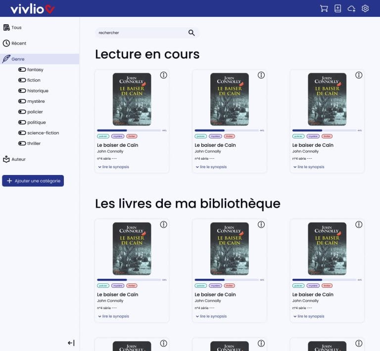Screen dimensions: 380x351
Task: Open book cover of last bibliothèque card
Action: 327,249
